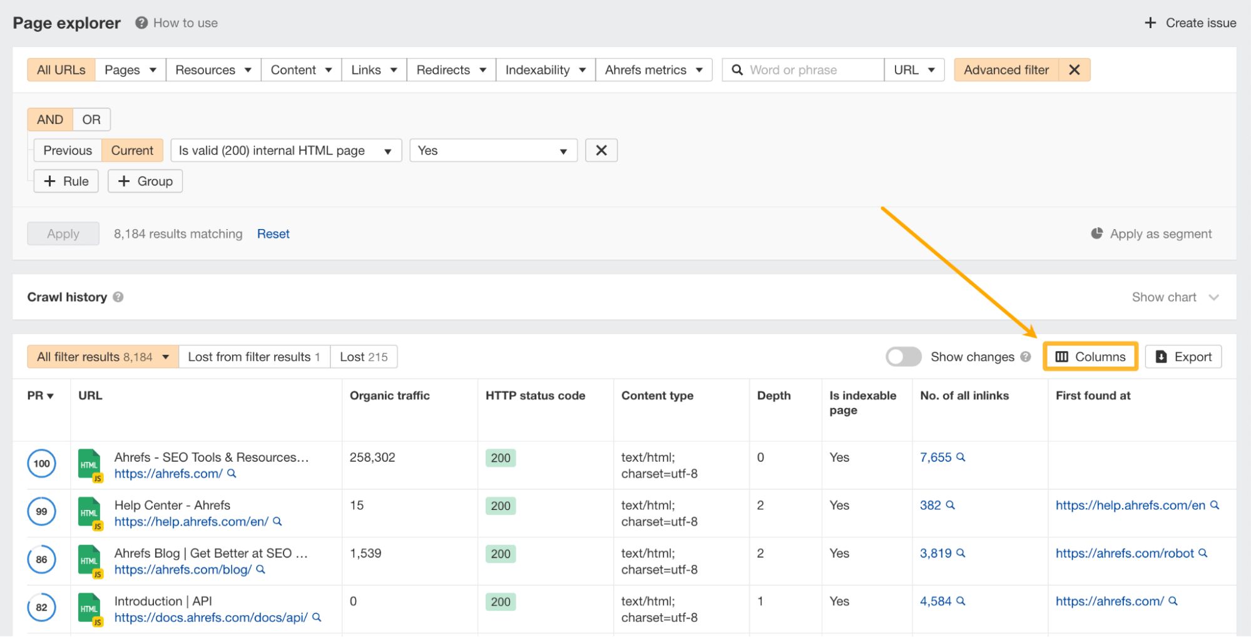Open the https://help.ahrefs.com/en/ link
1251x637 pixels.
(x=191, y=521)
